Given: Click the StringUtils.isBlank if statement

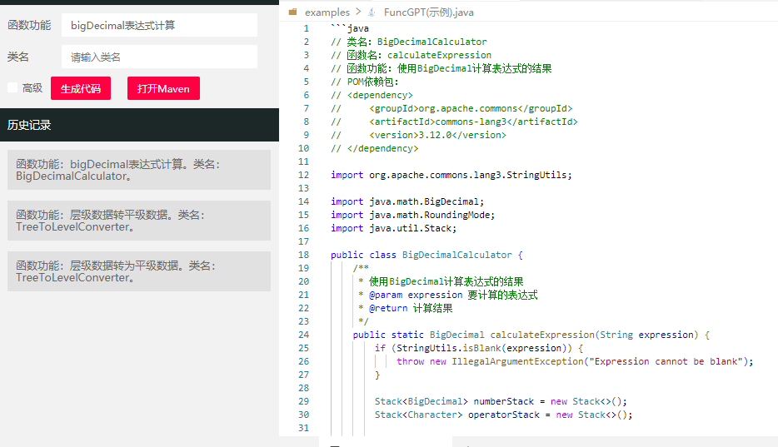Looking at the screenshot, I should pos(479,348).
